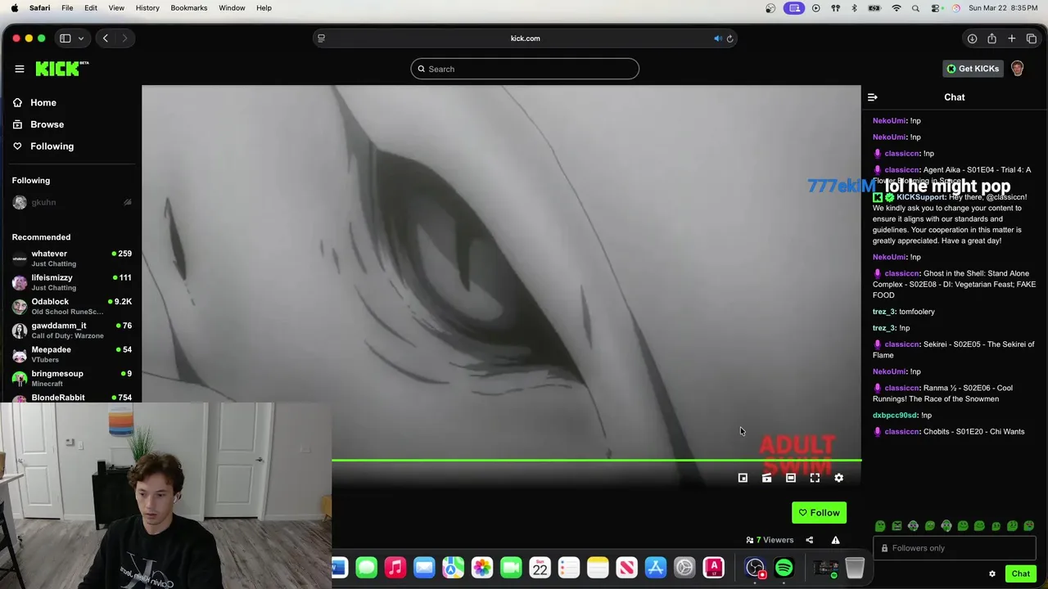Open recommended channel gawddamm_it

pos(72,330)
